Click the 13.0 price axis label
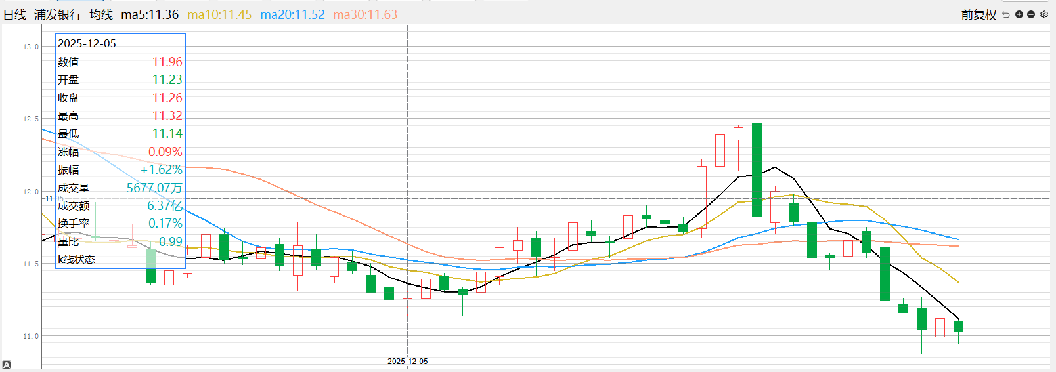The height and width of the screenshot is (372, 1056). [x=31, y=47]
